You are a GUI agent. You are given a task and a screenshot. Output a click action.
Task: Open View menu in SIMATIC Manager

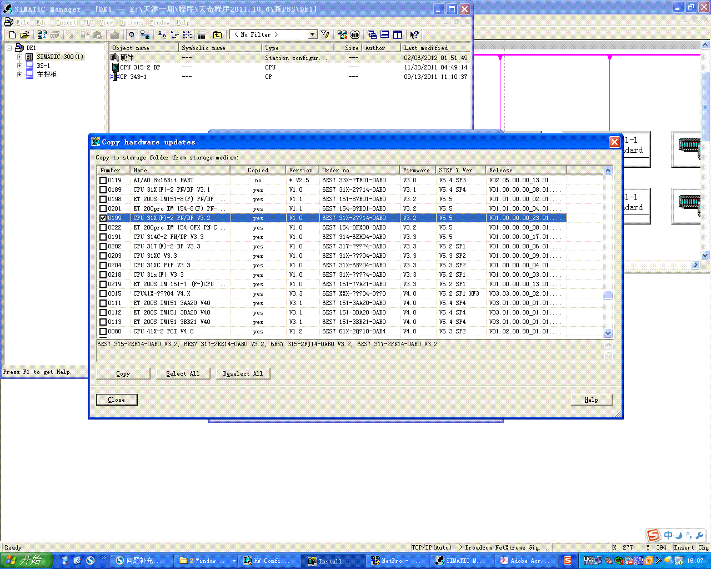106,22
